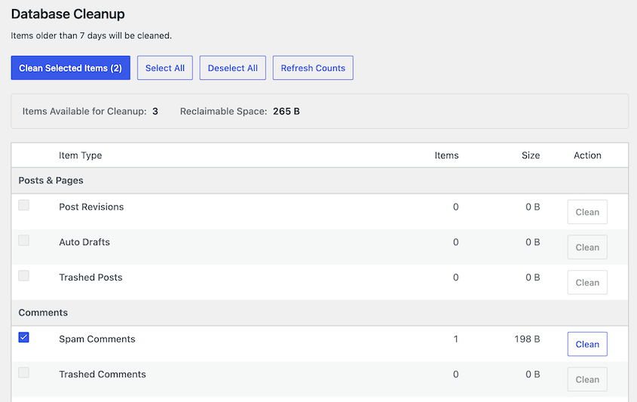Screen dimensions: 637x402
Task: Click the Database Cleanup heading
Action: pos(68,14)
